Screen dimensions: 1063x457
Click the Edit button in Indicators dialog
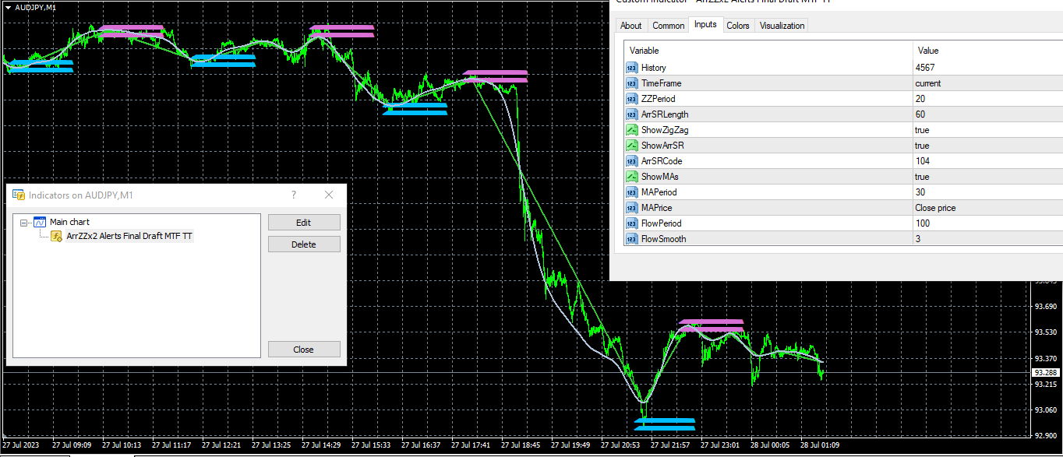coord(304,223)
